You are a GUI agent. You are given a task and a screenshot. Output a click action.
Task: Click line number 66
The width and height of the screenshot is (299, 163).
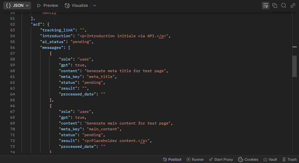point(12,106)
